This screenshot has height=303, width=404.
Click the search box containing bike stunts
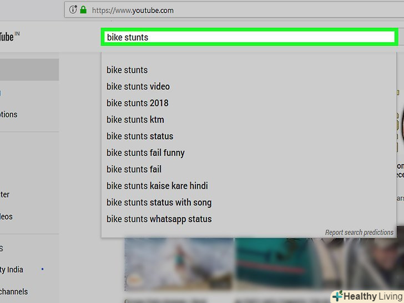[x=249, y=37]
